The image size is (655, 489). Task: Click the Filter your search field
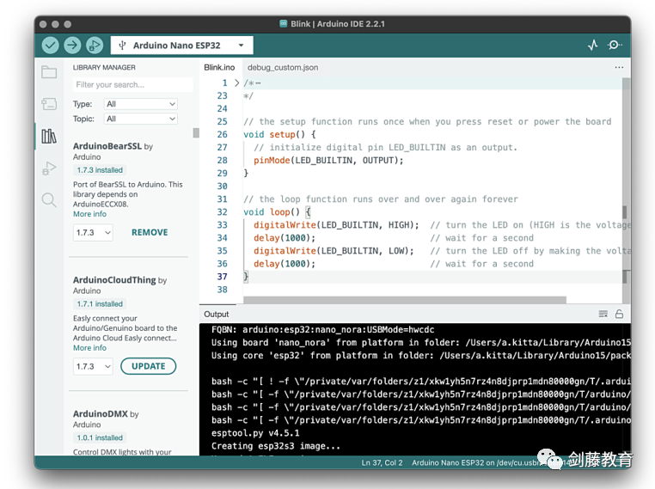[x=133, y=85]
